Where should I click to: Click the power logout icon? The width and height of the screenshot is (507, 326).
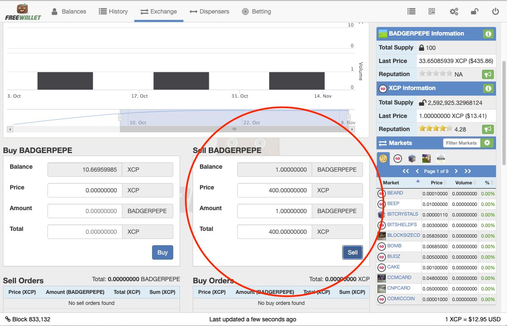[x=496, y=11]
